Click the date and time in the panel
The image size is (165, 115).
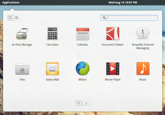(123, 2)
